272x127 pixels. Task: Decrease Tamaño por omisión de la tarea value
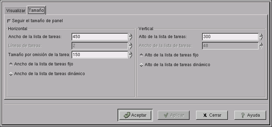click(x=130, y=56)
